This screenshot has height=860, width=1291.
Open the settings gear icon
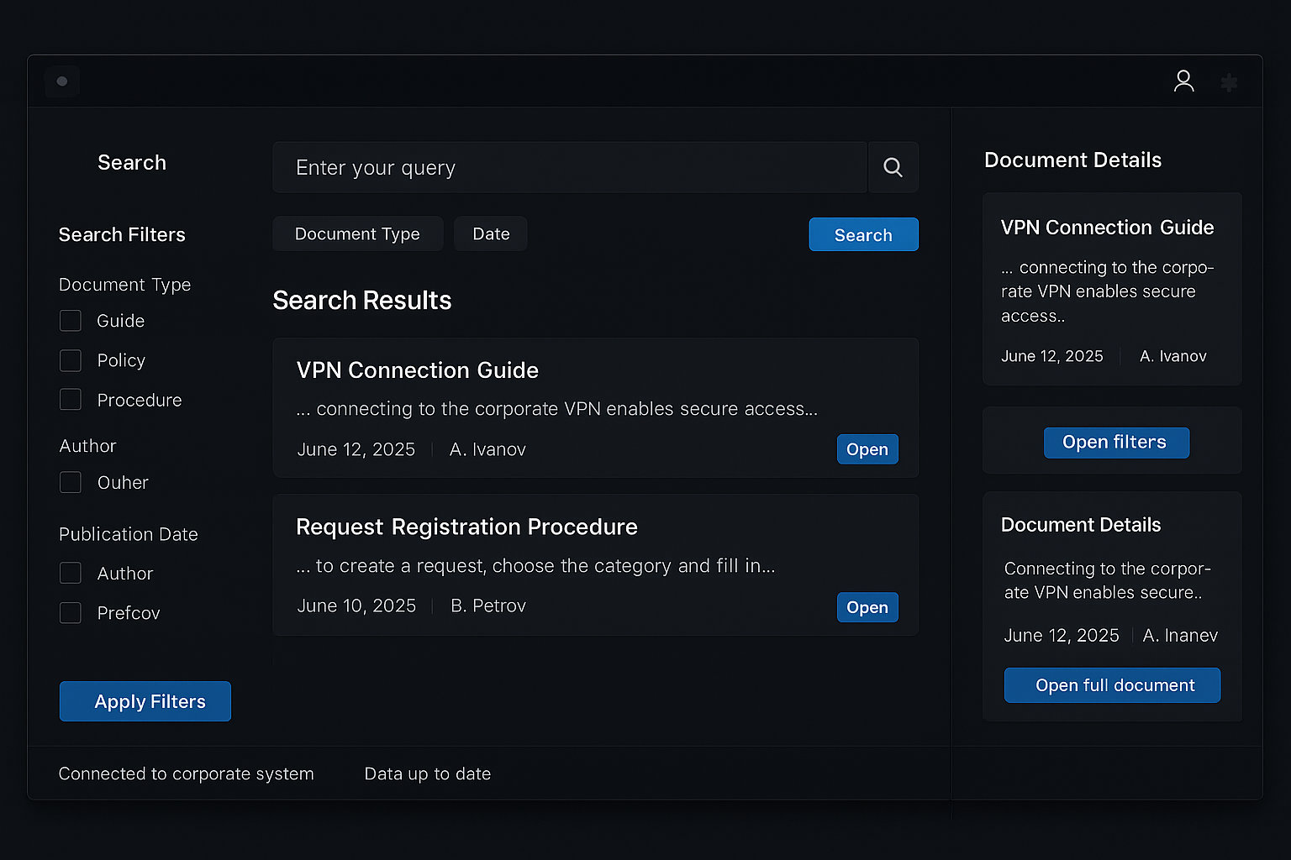tap(1229, 82)
